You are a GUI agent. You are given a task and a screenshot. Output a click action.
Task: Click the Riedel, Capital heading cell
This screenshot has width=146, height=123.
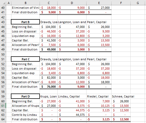99,96
